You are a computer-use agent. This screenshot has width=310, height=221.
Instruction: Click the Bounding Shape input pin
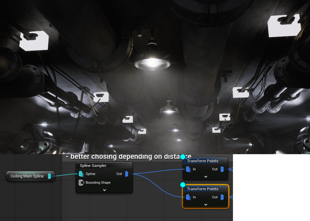[81, 182]
